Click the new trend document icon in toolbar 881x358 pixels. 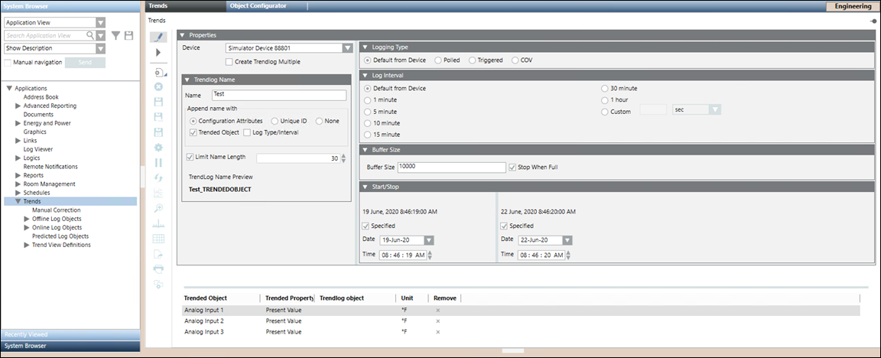(x=159, y=73)
